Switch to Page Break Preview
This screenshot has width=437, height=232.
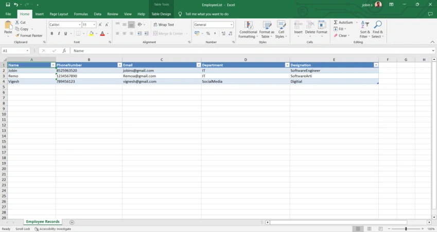(x=380, y=229)
